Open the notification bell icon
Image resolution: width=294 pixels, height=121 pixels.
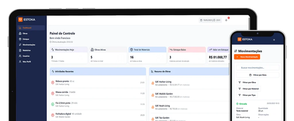[226, 20]
